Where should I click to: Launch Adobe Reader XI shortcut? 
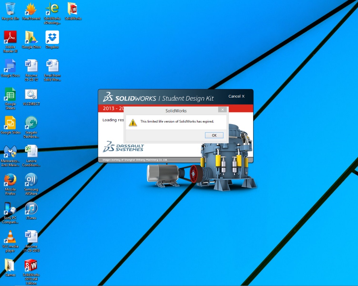(x=10, y=41)
